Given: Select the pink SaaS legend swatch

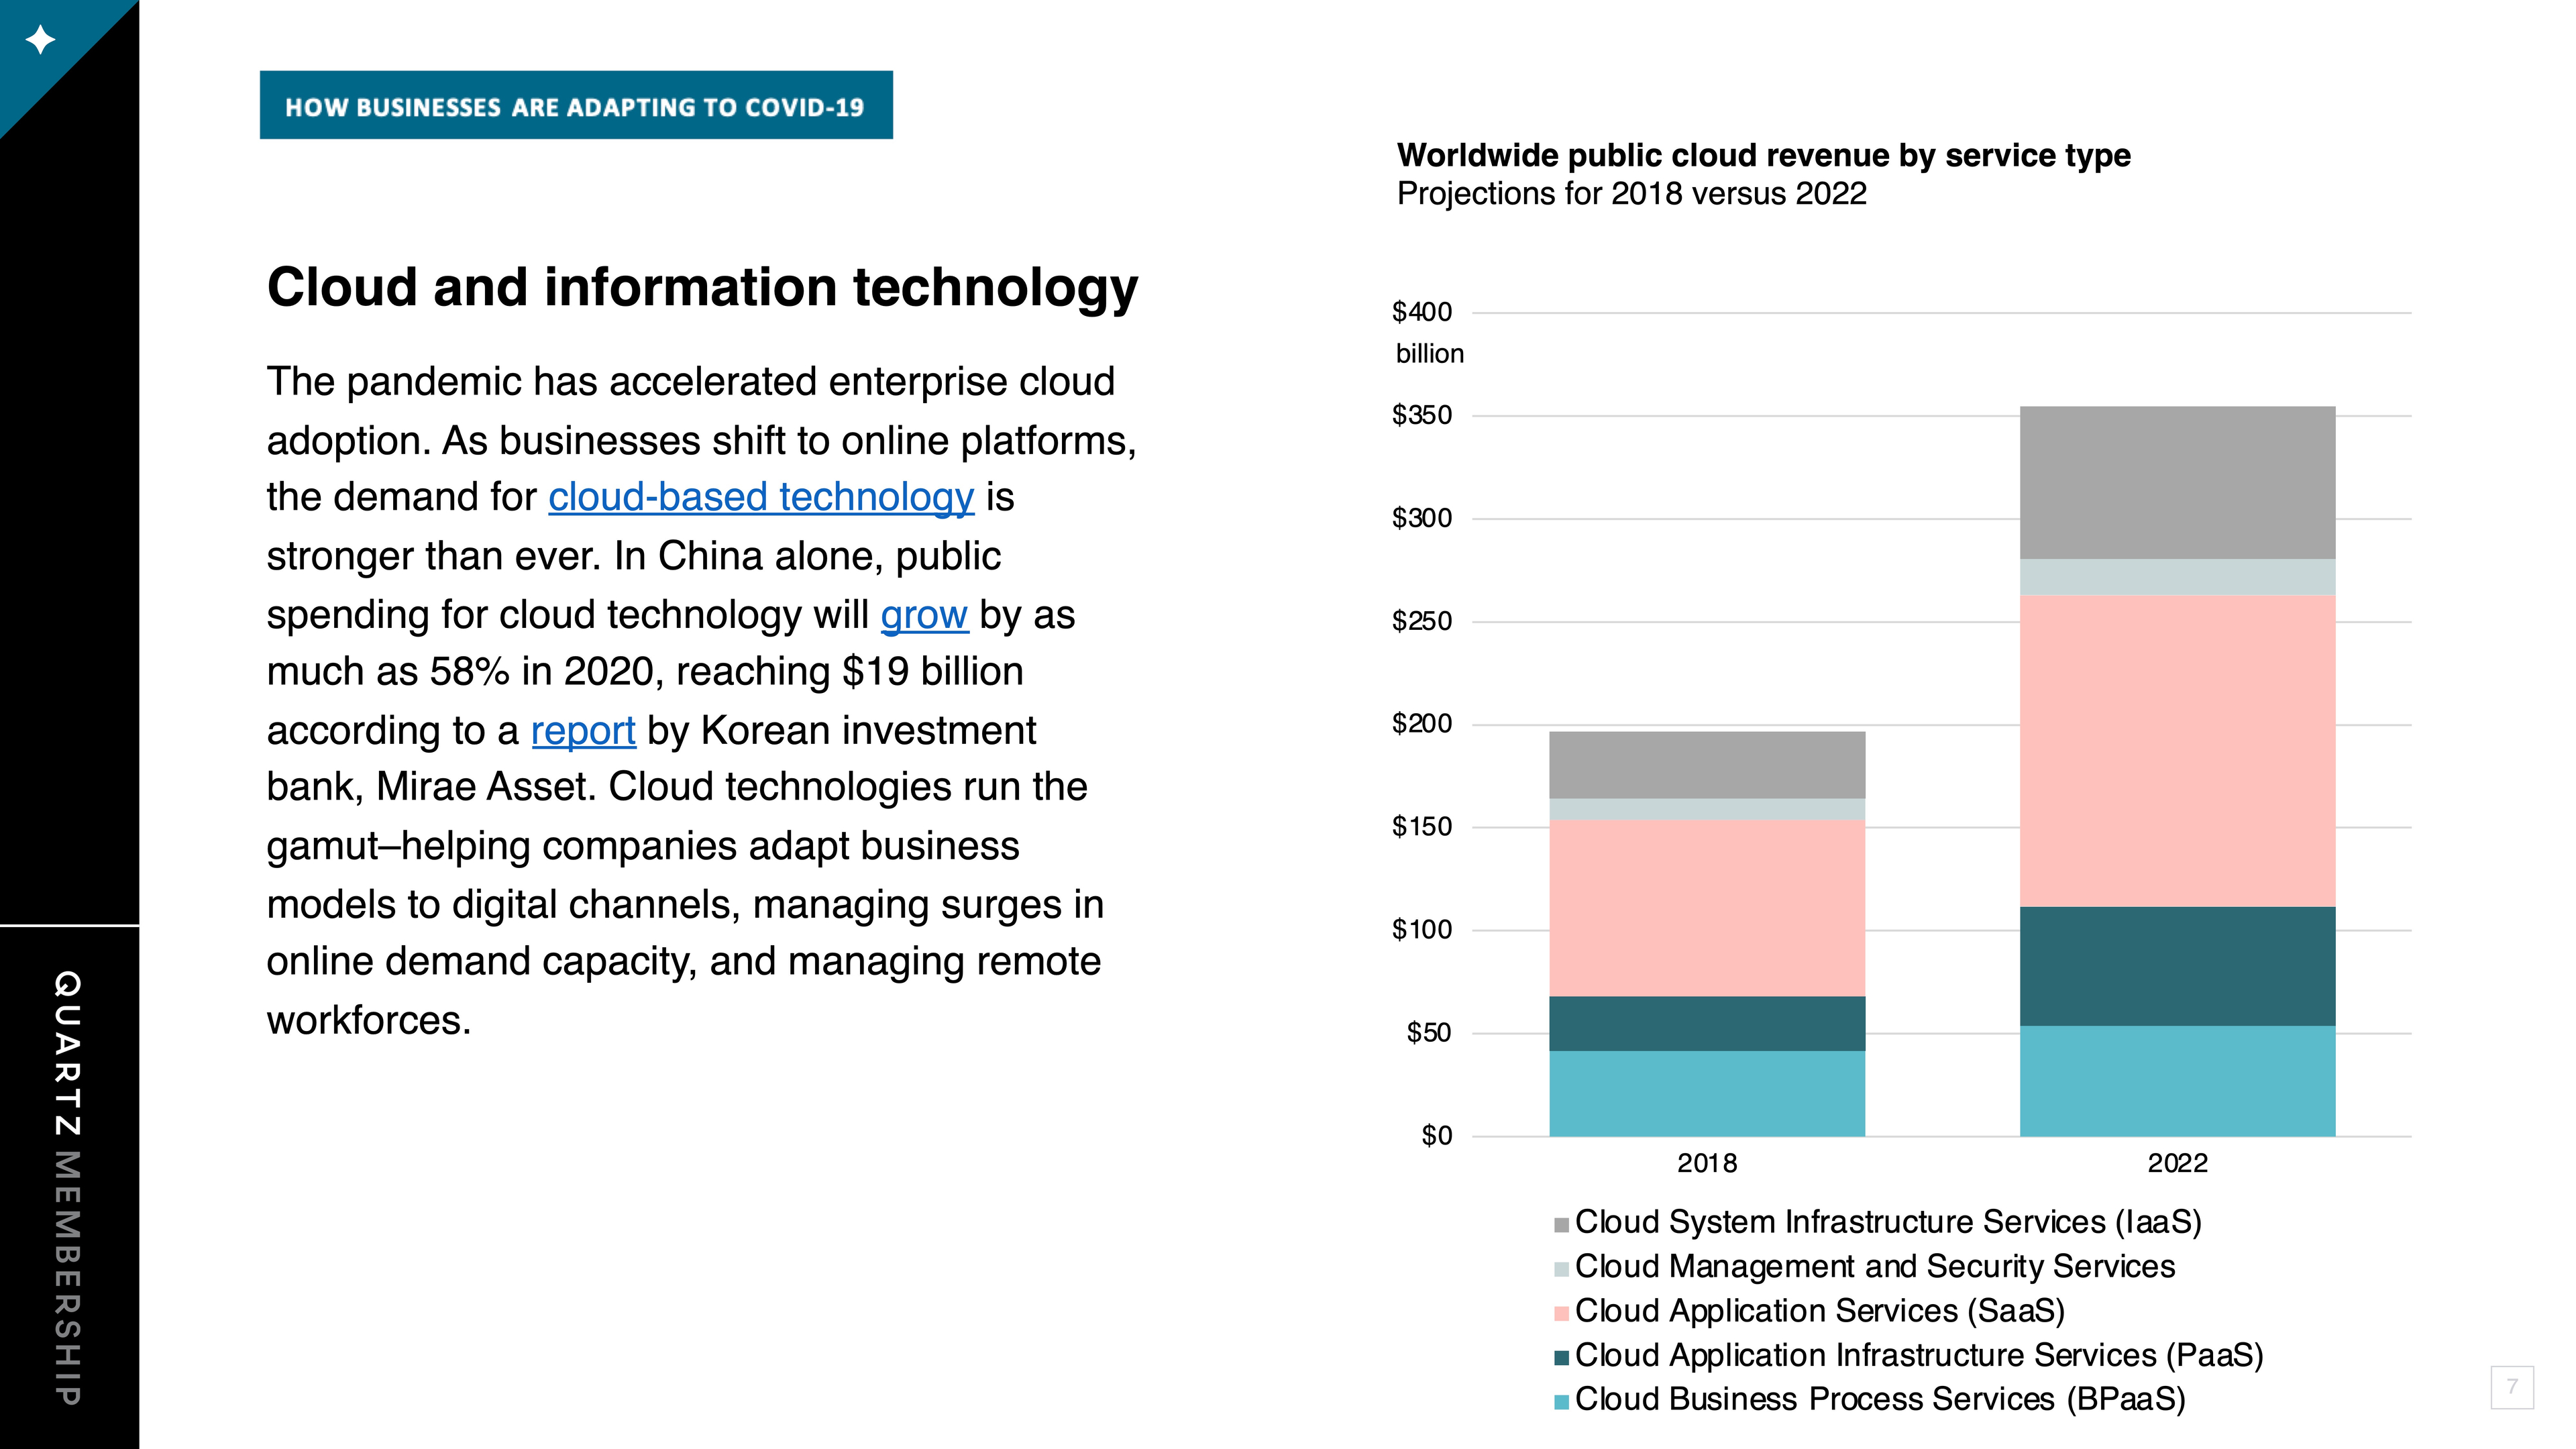Looking at the screenshot, I should pyautogui.click(x=1561, y=1313).
